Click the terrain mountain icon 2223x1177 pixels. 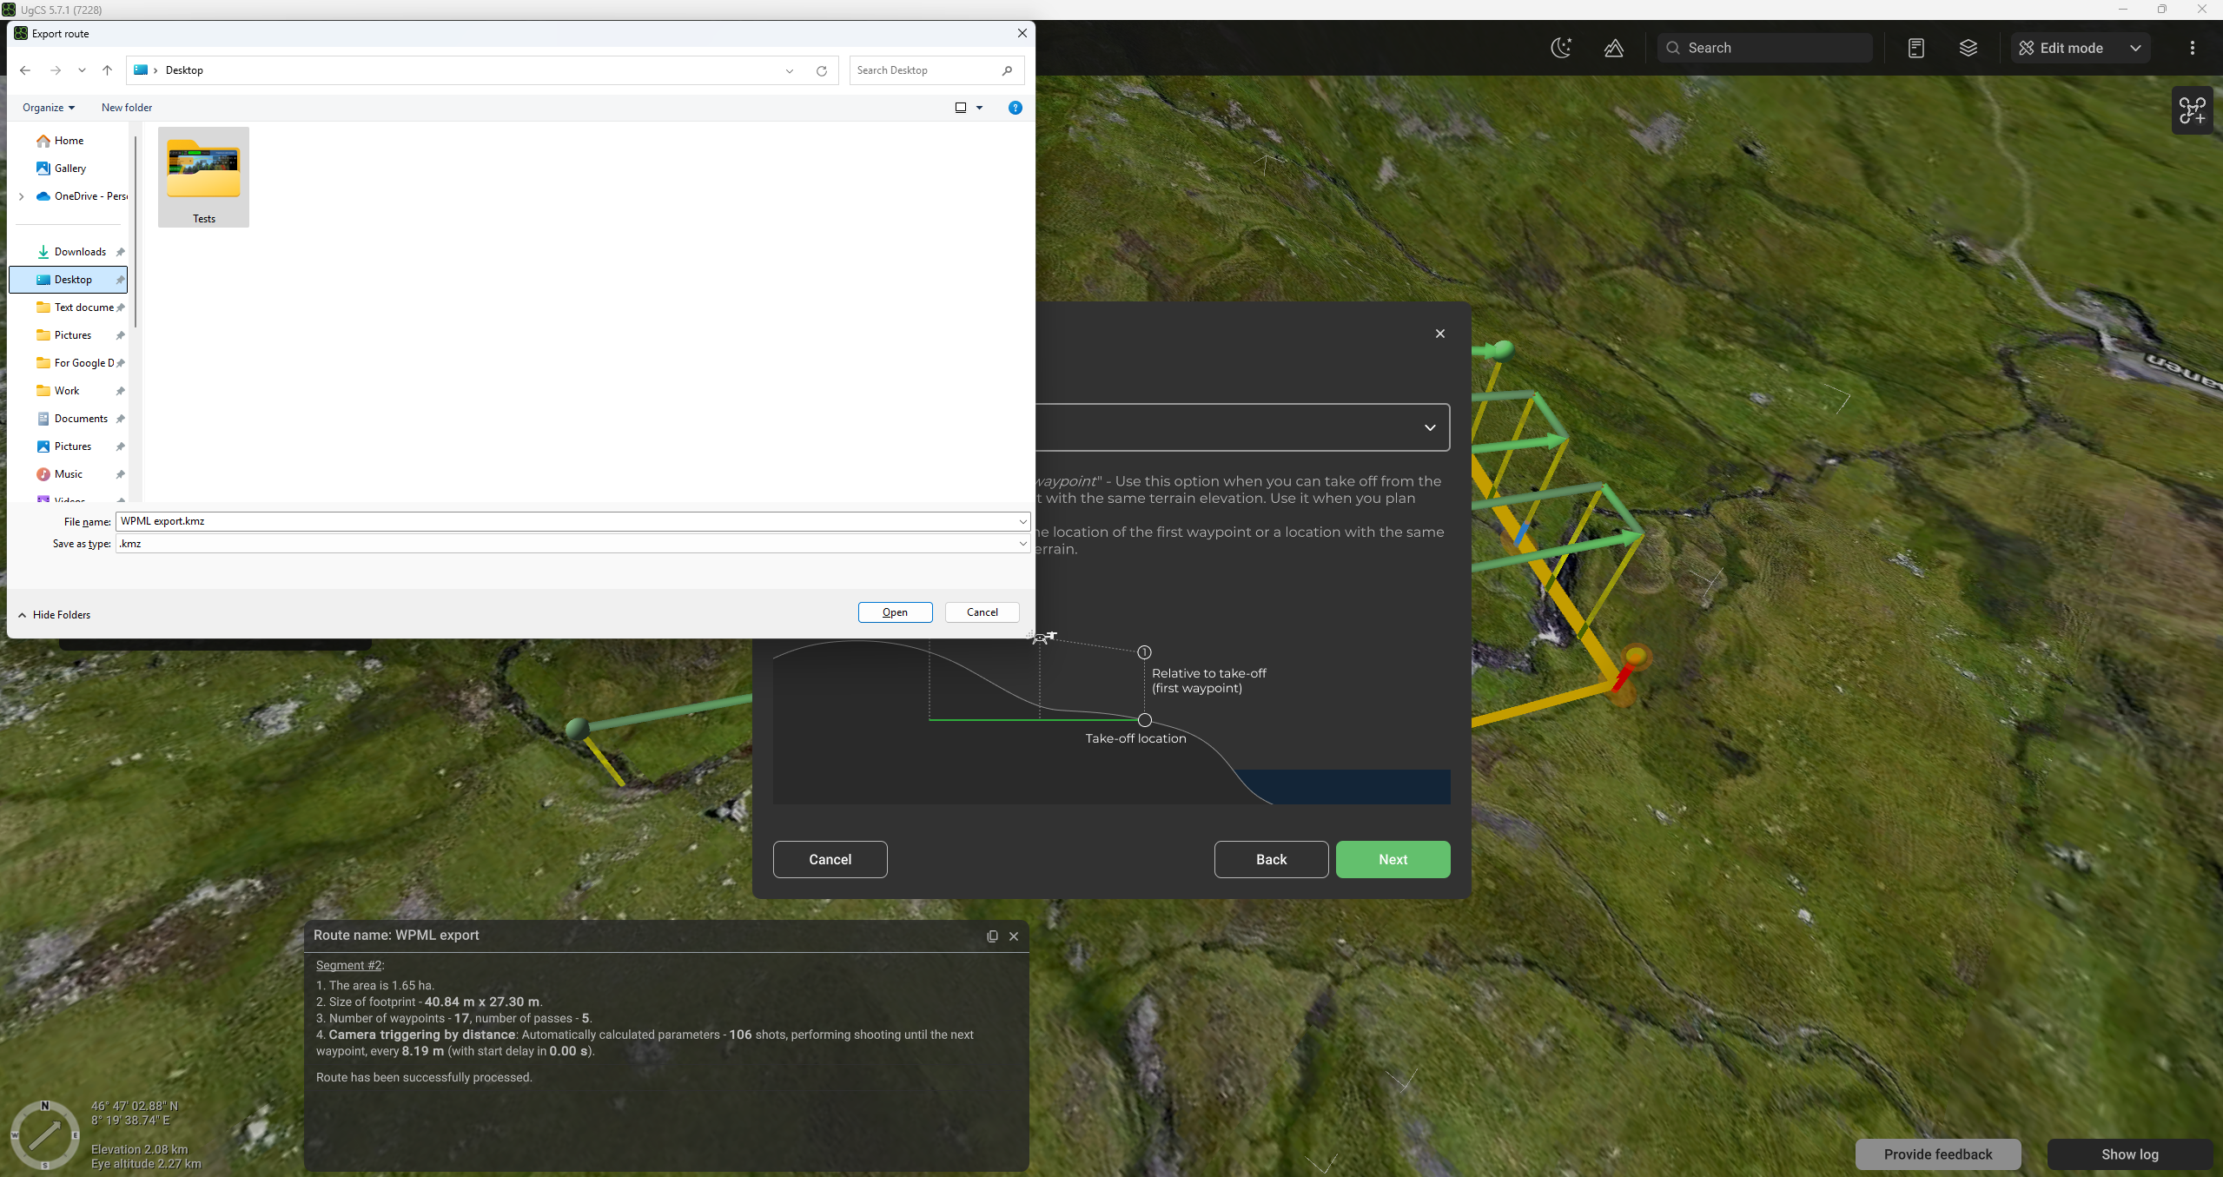[x=1613, y=48]
